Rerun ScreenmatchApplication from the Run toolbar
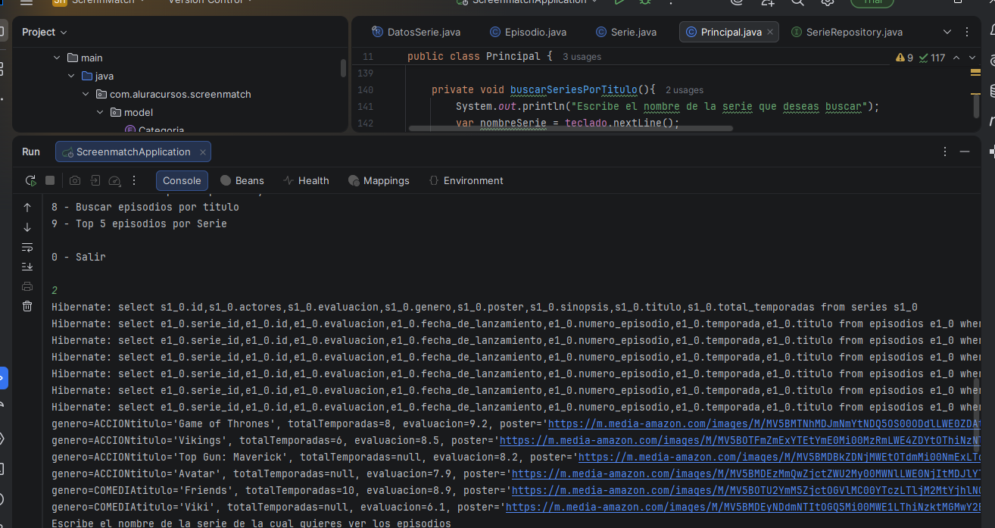 (x=30, y=180)
